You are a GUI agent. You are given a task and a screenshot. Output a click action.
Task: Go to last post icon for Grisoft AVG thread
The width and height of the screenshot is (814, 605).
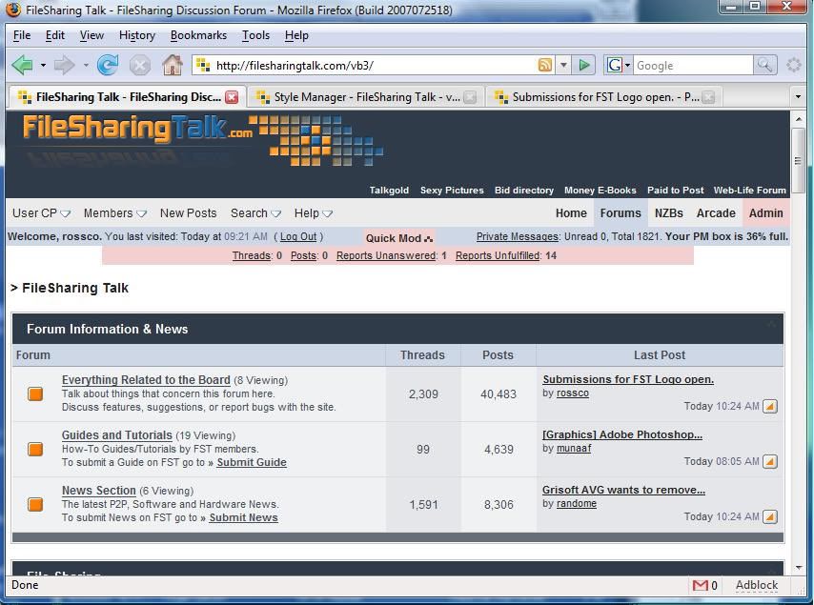(x=770, y=516)
